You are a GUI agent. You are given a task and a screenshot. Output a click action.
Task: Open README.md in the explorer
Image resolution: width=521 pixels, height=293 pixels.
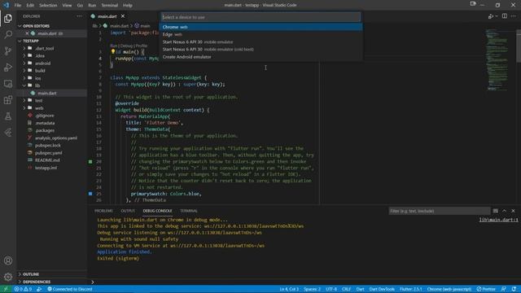pyautogui.click(x=47, y=160)
